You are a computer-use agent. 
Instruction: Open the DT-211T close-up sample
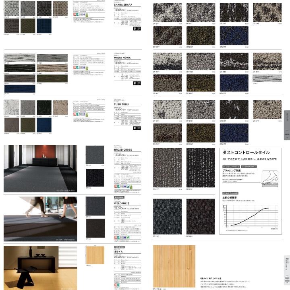click(168, 12)
